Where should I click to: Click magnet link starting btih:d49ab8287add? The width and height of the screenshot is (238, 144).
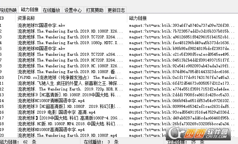pos(182,118)
